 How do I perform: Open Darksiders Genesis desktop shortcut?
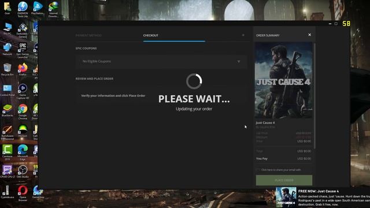click(23, 30)
